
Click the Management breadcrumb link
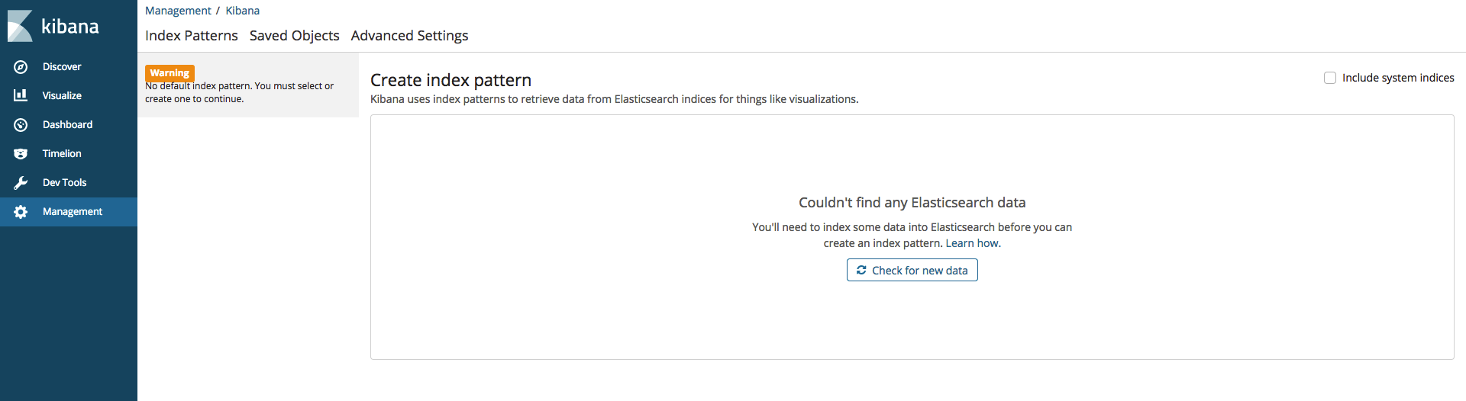point(178,11)
